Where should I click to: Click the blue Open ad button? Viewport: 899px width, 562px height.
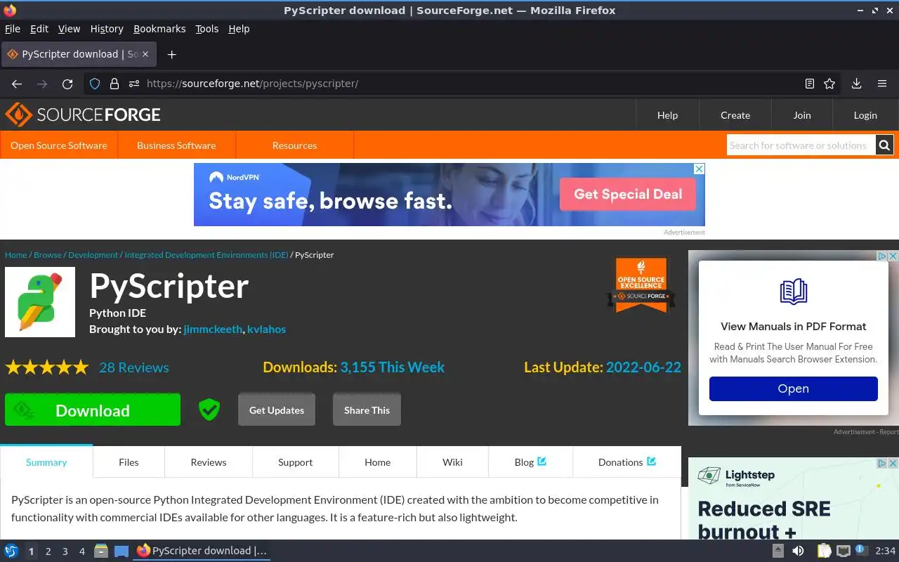click(793, 388)
